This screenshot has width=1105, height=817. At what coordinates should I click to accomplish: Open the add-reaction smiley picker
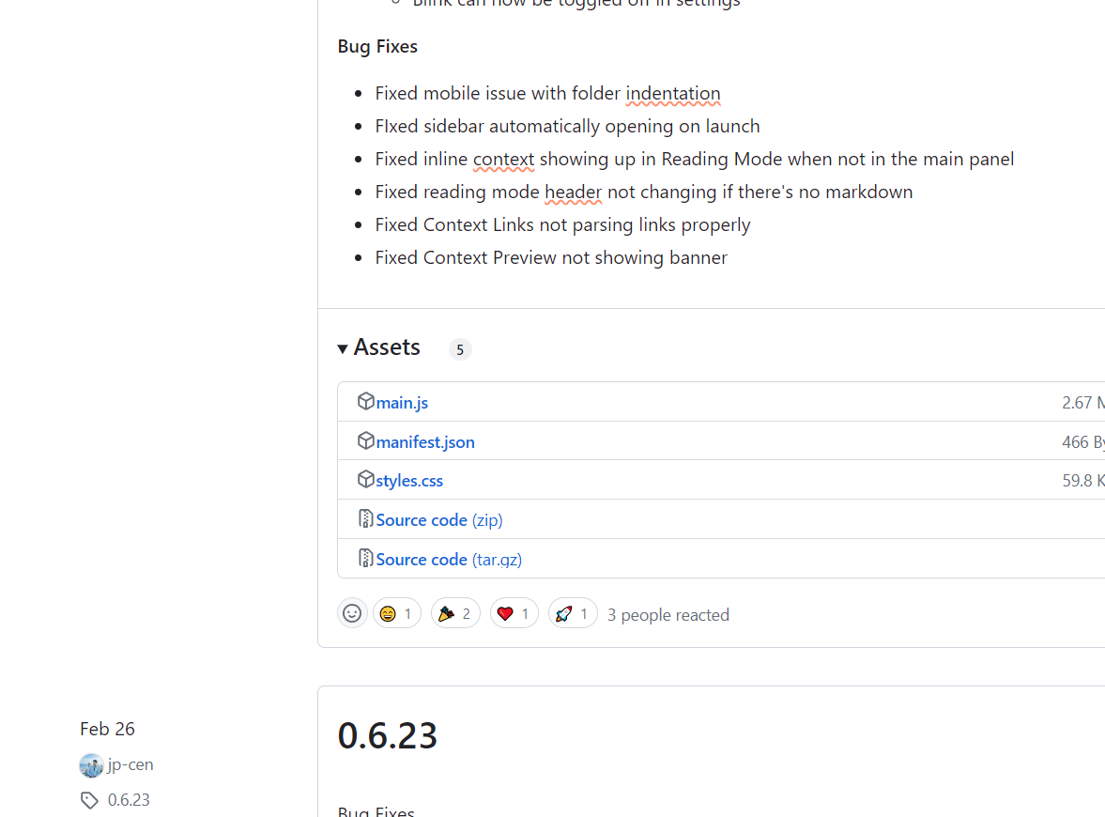(352, 612)
